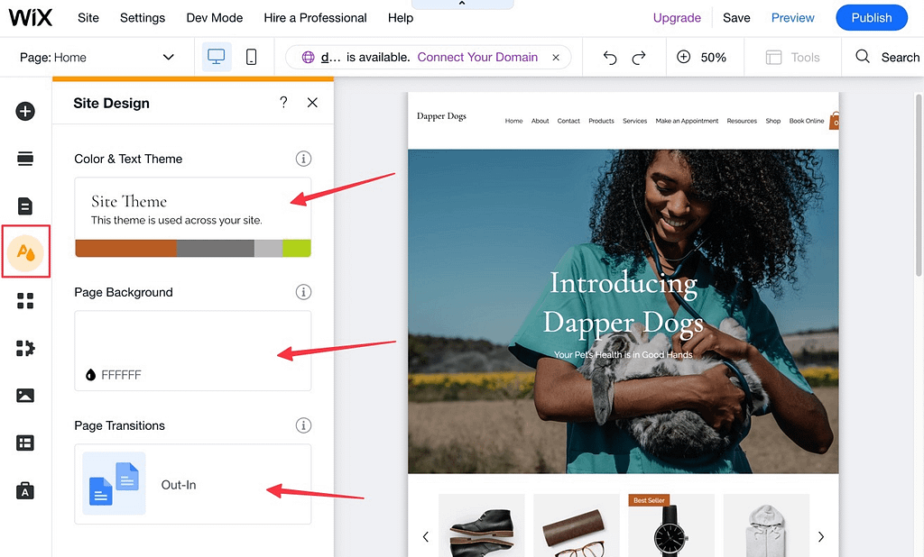Open Site Design help question mark

283,103
